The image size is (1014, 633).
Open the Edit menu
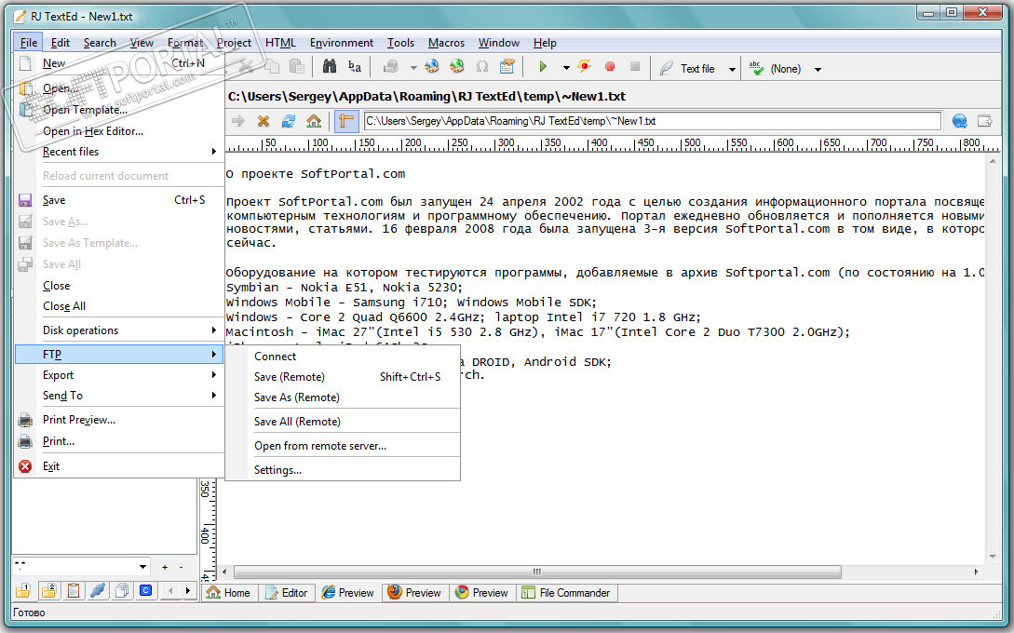point(61,43)
